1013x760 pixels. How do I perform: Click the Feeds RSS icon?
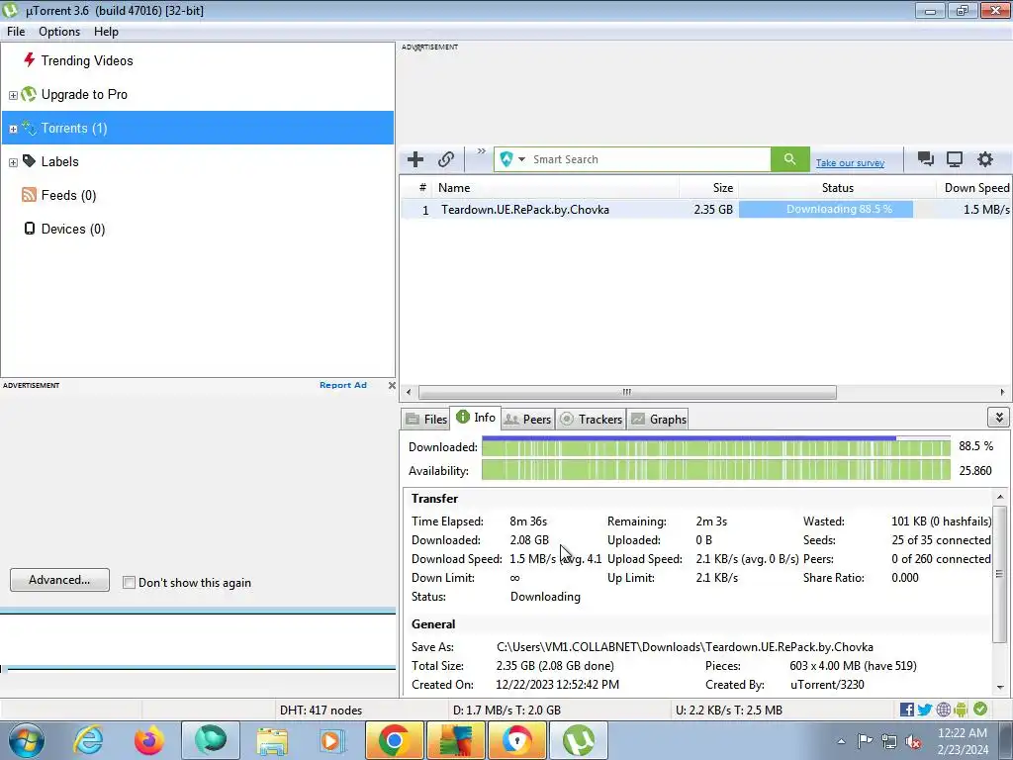click(29, 195)
